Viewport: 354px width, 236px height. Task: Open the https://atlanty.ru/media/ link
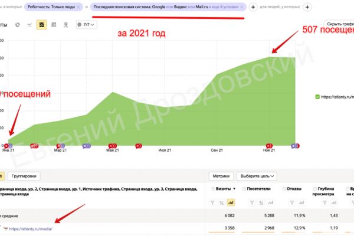tap(31, 229)
